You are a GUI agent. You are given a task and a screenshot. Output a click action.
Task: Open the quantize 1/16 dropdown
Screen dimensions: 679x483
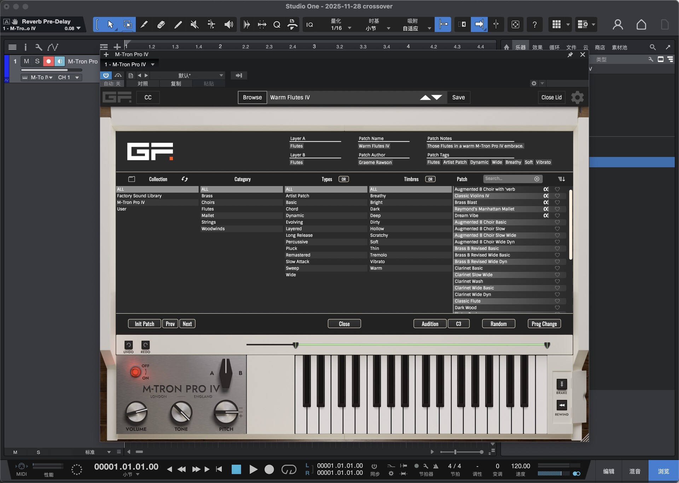coord(349,28)
